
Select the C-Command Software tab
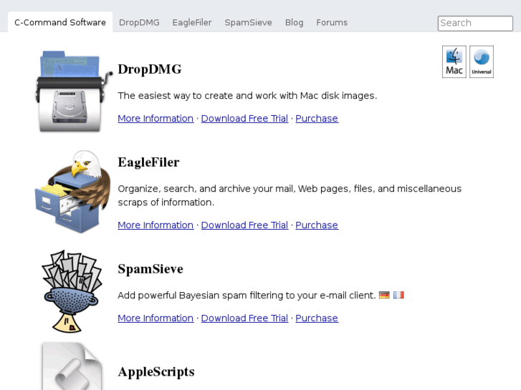[60, 22]
